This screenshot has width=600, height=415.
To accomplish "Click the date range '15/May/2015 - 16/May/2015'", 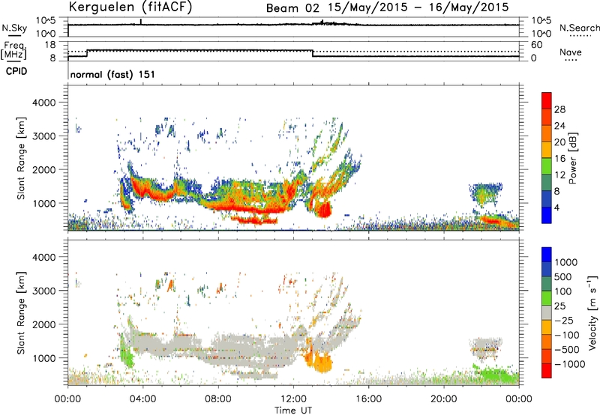I will tap(418, 7).
